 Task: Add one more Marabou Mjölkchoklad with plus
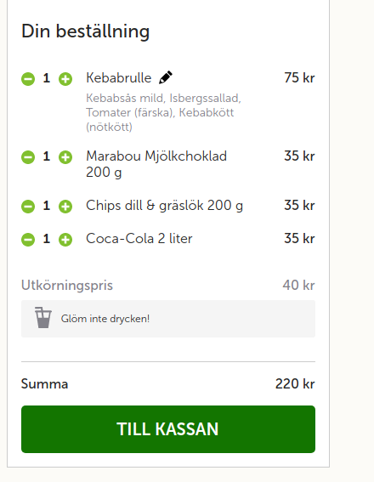(65, 157)
